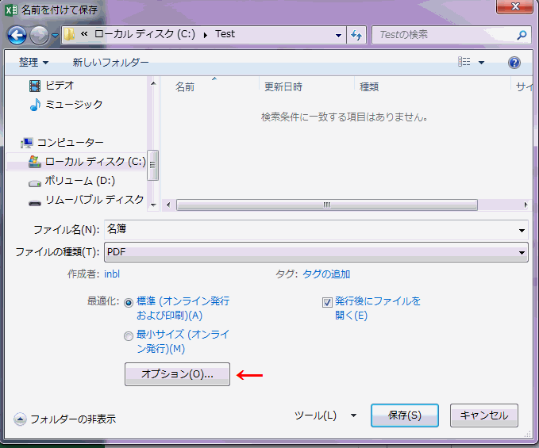Click the Excel icon in title bar
The width and height of the screenshot is (539, 448).
pos(11,10)
